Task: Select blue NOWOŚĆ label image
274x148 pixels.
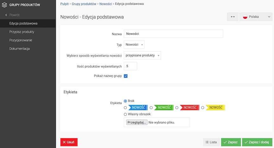Action: [x=138, y=107]
